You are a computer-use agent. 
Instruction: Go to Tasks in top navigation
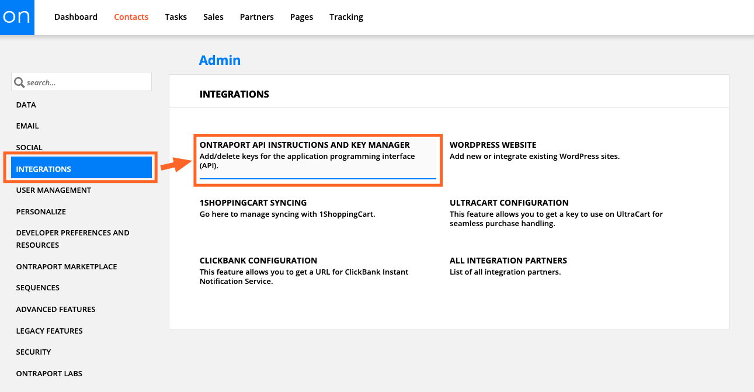pyautogui.click(x=176, y=17)
